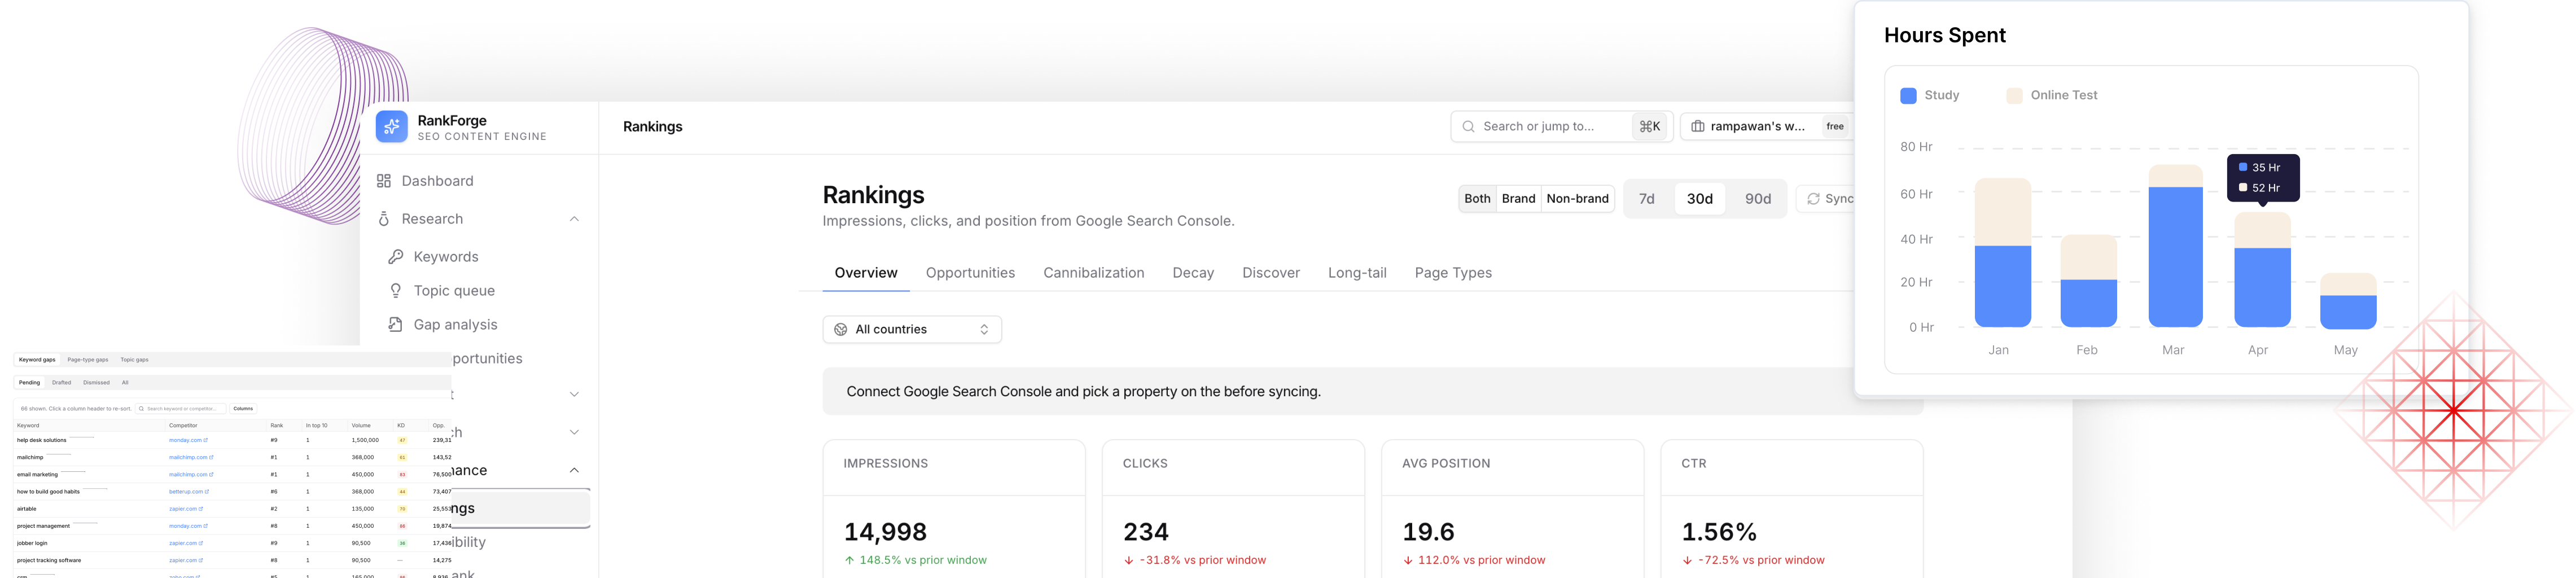
Task: Collapse the Research section chevron
Action: click(574, 219)
